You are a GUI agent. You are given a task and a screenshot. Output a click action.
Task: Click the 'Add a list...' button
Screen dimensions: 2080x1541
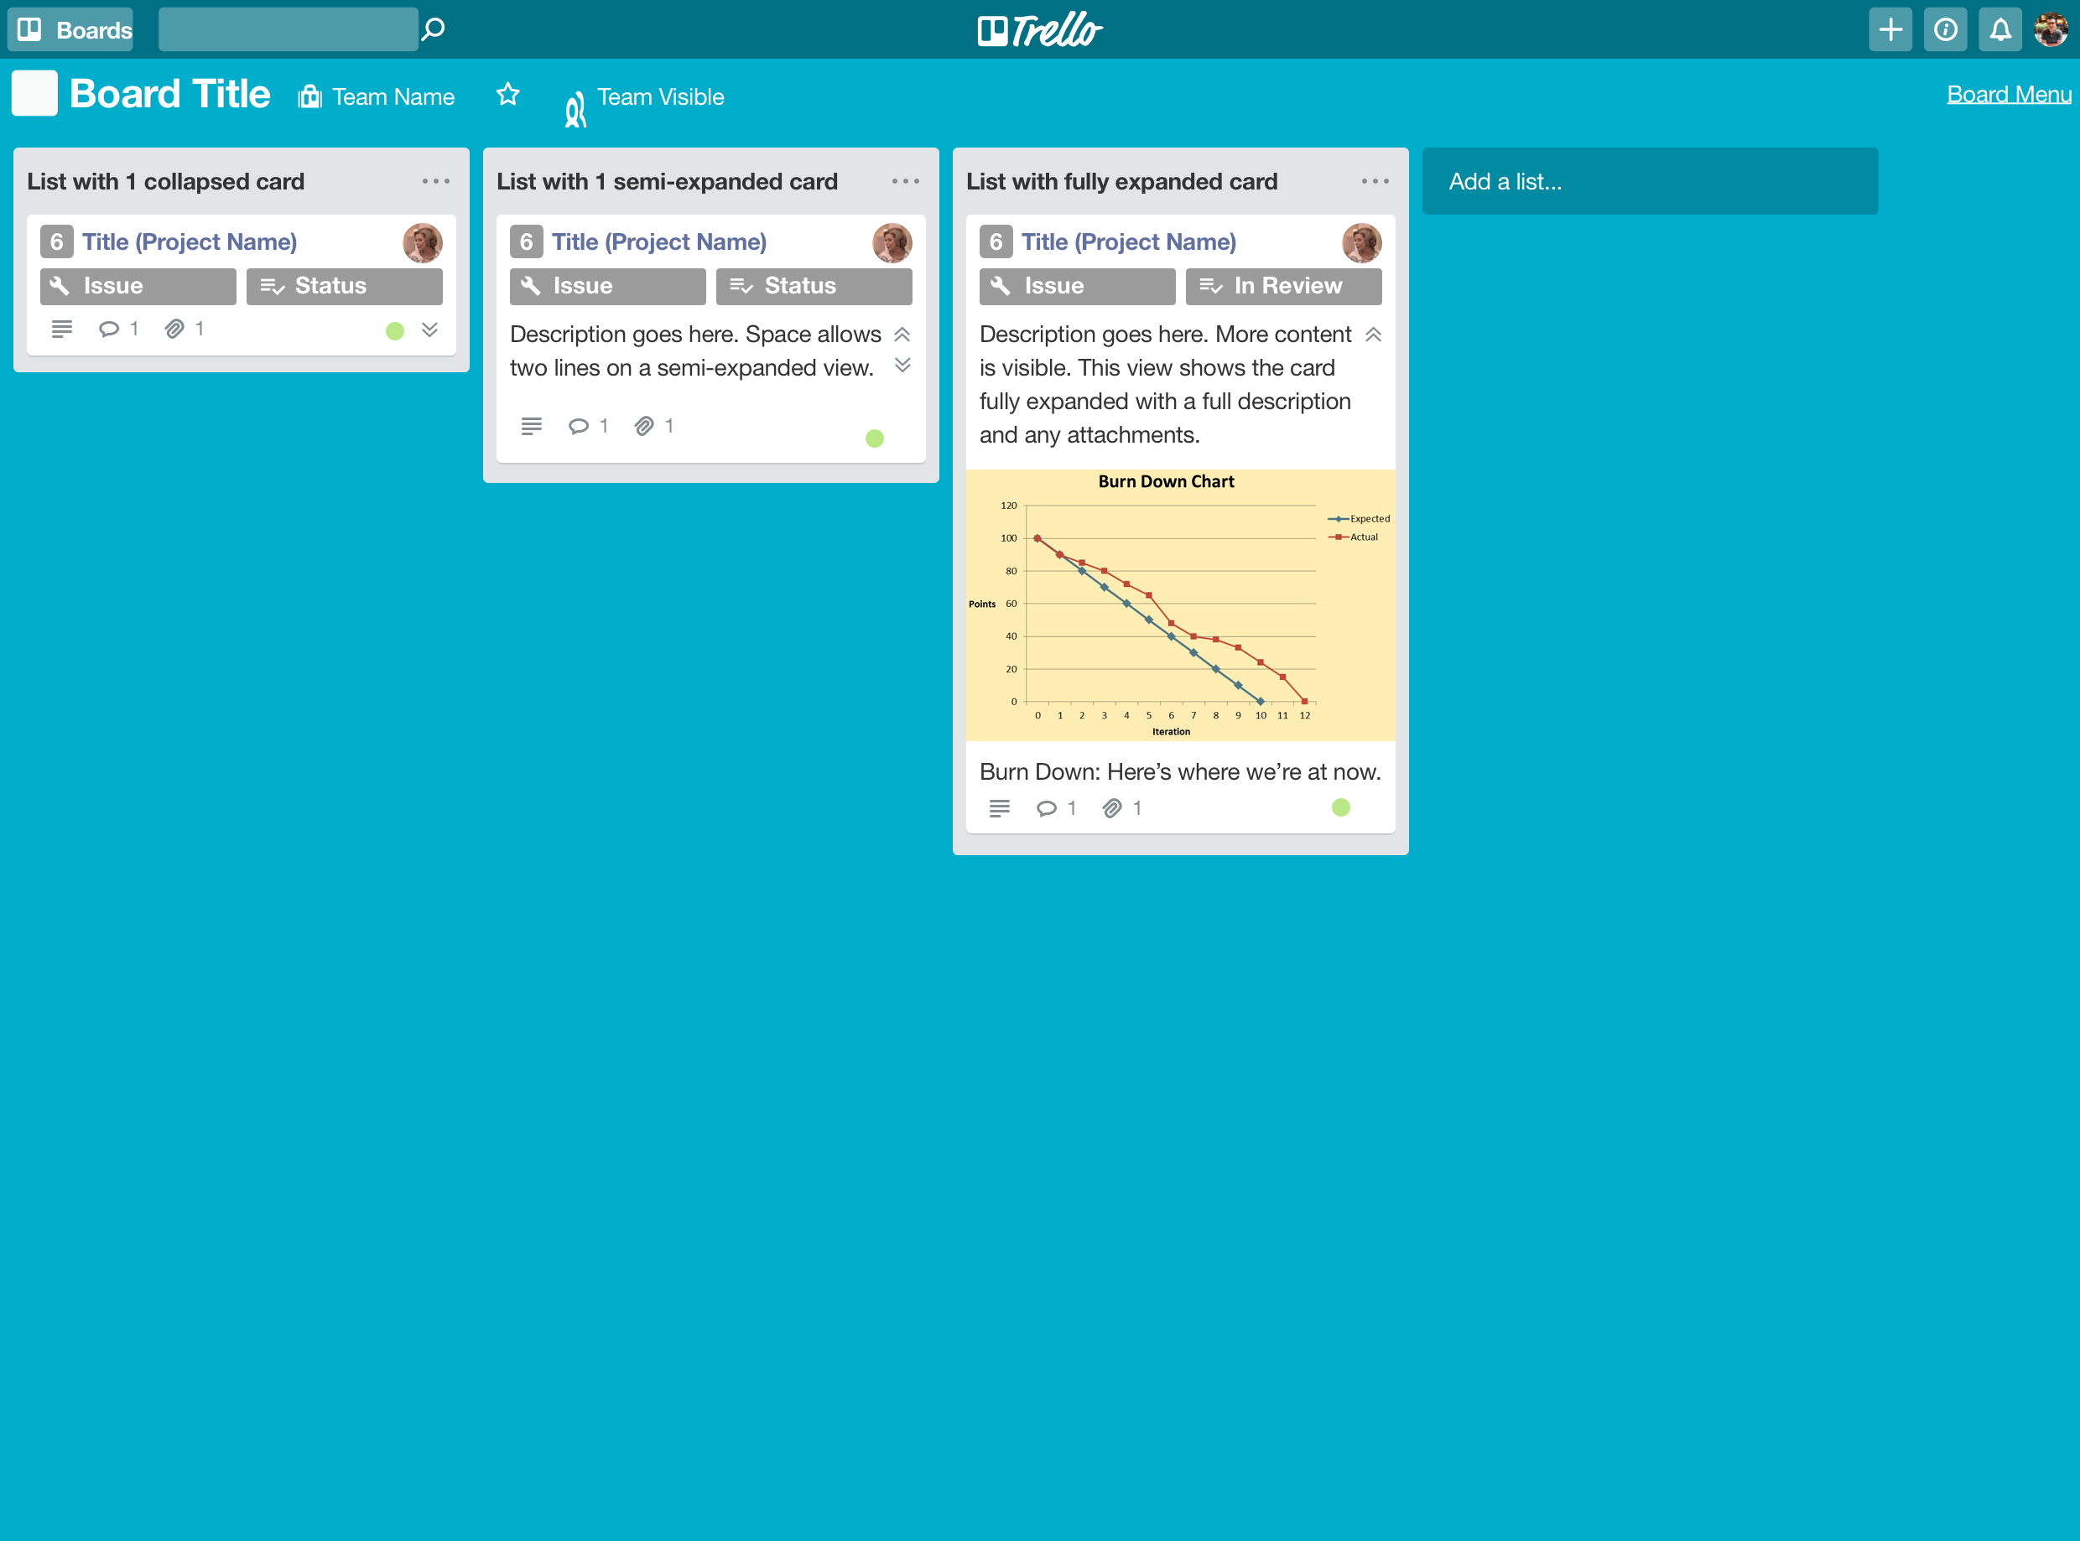click(x=1651, y=181)
